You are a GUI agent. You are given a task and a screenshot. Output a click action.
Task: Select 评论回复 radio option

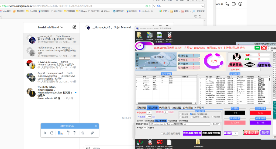pos(180,117)
